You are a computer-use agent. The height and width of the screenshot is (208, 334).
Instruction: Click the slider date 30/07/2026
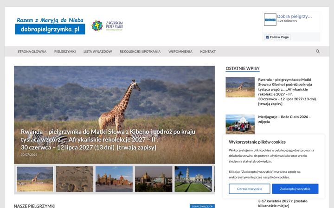(29, 154)
